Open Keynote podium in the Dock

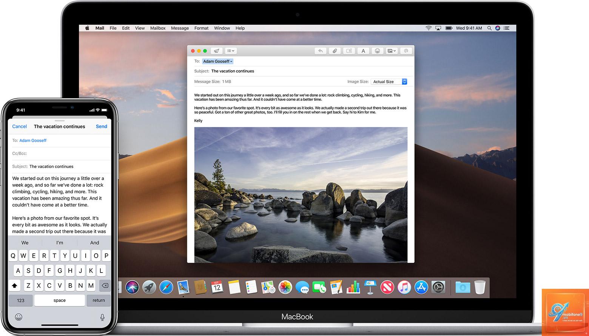tap(370, 287)
